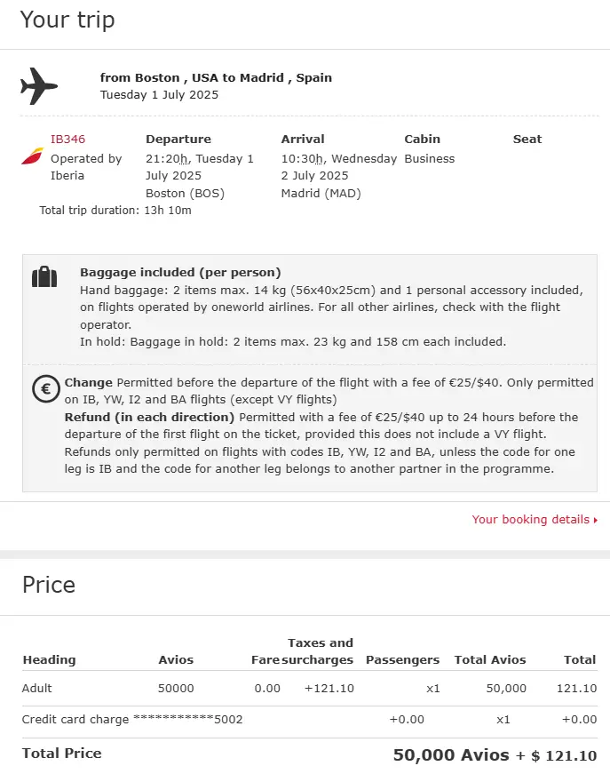This screenshot has height=774, width=610.
Task: Click the Seat column header
Action: pyautogui.click(x=527, y=139)
